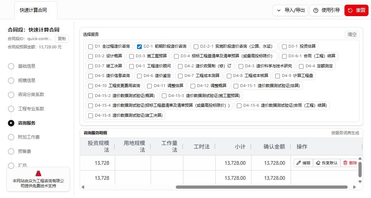This screenshot has height=198, width=371.
Task: Click the scroll-up arrow of the table's vertical scrollbar
Action: click(x=360, y=158)
